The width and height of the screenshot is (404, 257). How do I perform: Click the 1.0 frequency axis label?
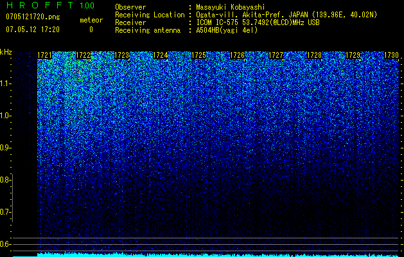pos(5,116)
